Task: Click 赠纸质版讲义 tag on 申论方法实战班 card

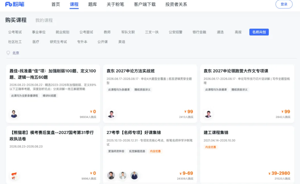Action: click(142, 90)
